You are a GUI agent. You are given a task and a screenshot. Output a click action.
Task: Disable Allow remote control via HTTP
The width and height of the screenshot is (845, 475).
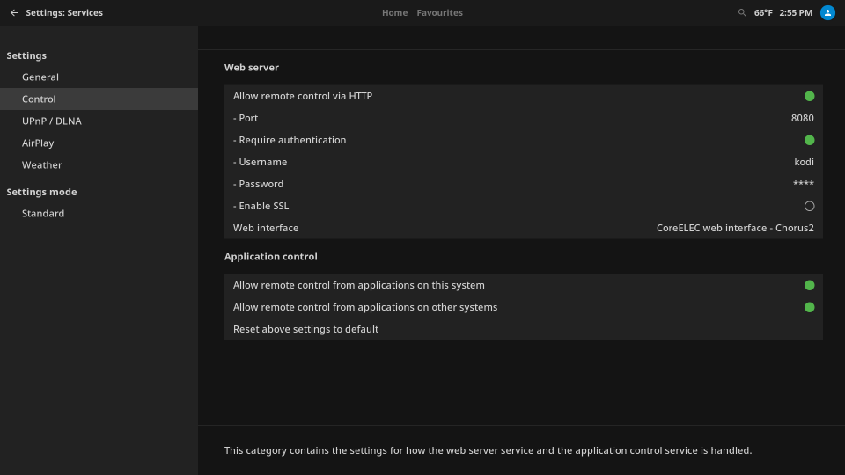809,96
